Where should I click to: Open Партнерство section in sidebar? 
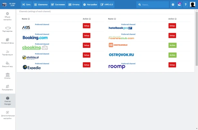[x=7, y=29]
